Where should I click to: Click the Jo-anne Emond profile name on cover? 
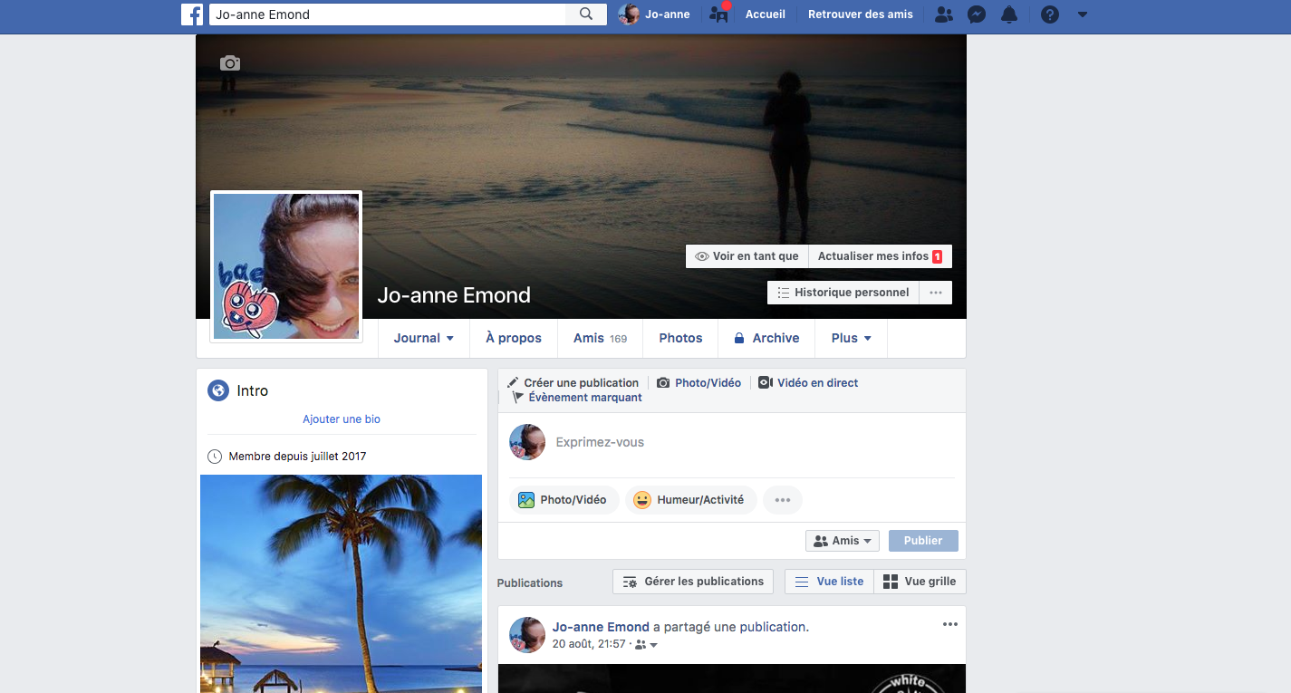tap(454, 295)
